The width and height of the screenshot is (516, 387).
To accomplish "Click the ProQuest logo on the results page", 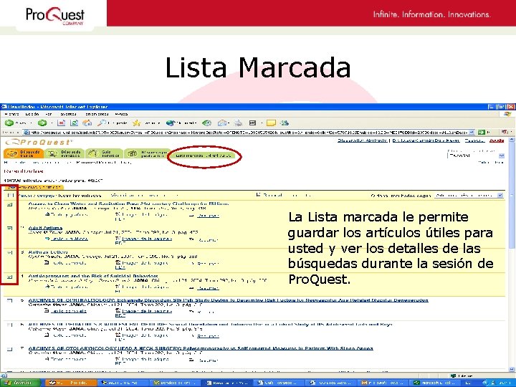I will (x=39, y=142).
